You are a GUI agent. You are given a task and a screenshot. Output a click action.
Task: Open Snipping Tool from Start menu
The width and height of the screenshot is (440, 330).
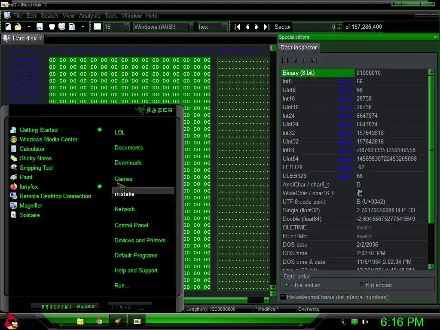click(x=36, y=168)
